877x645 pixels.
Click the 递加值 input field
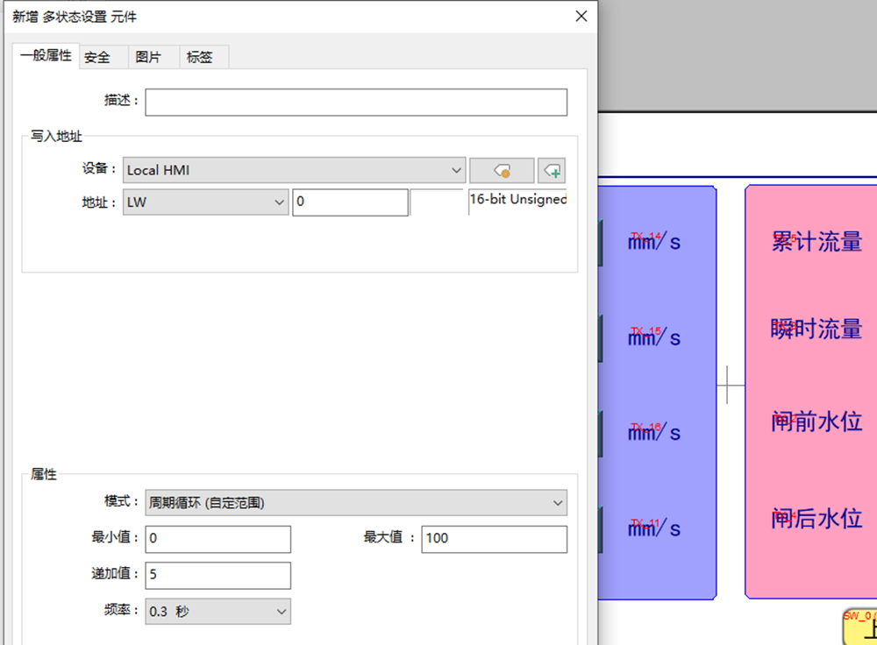pyautogui.click(x=217, y=576)
